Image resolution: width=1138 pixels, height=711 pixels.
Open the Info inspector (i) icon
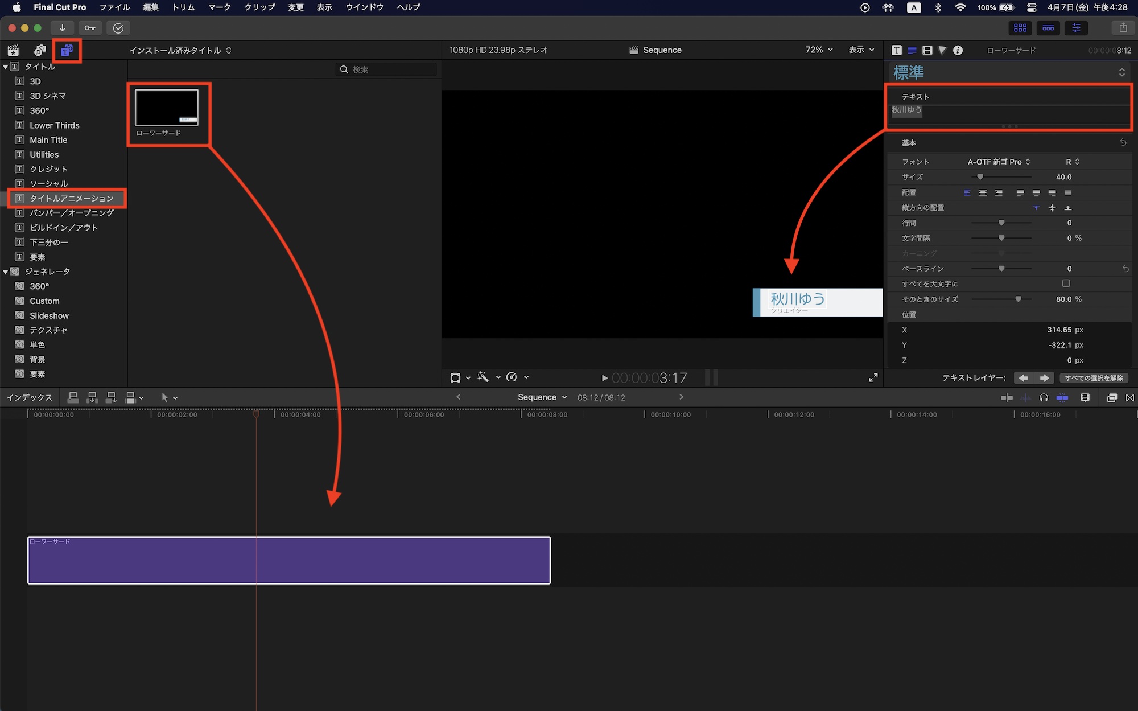(x=958, y=50)
